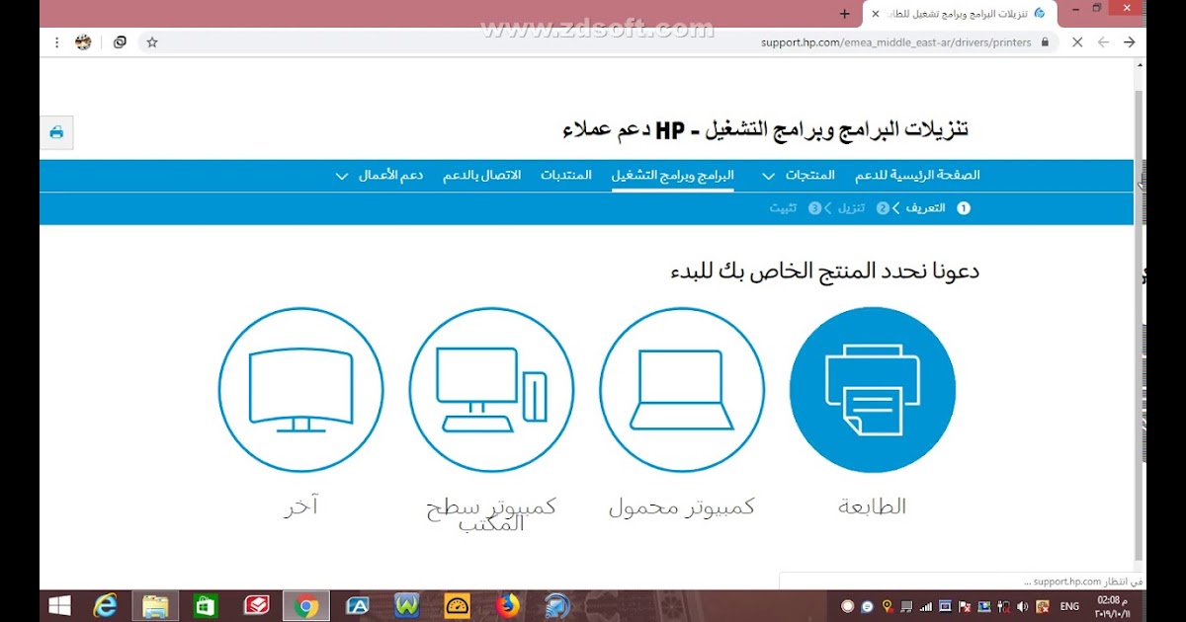Click كمبيوتر سطح المكتب label

491,514
